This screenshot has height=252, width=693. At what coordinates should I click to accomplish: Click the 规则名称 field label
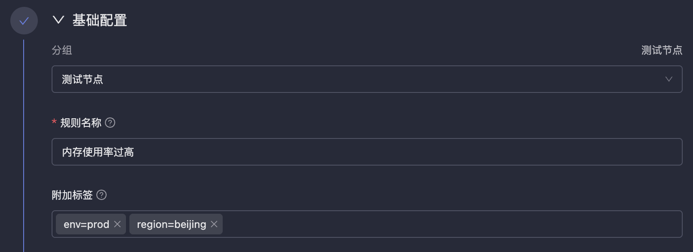81,123
